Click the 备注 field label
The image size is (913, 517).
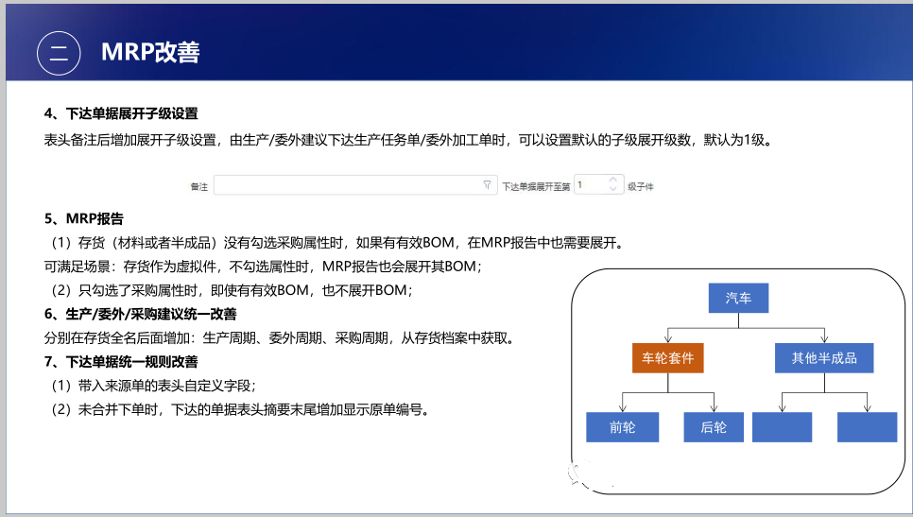(198, 187)
